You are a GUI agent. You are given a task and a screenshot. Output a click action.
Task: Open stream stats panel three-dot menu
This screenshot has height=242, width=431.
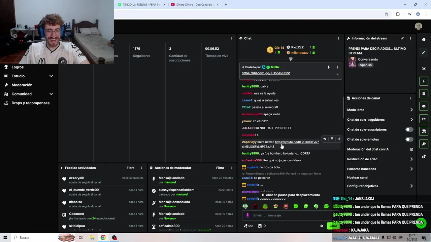(x=231, y=38)
